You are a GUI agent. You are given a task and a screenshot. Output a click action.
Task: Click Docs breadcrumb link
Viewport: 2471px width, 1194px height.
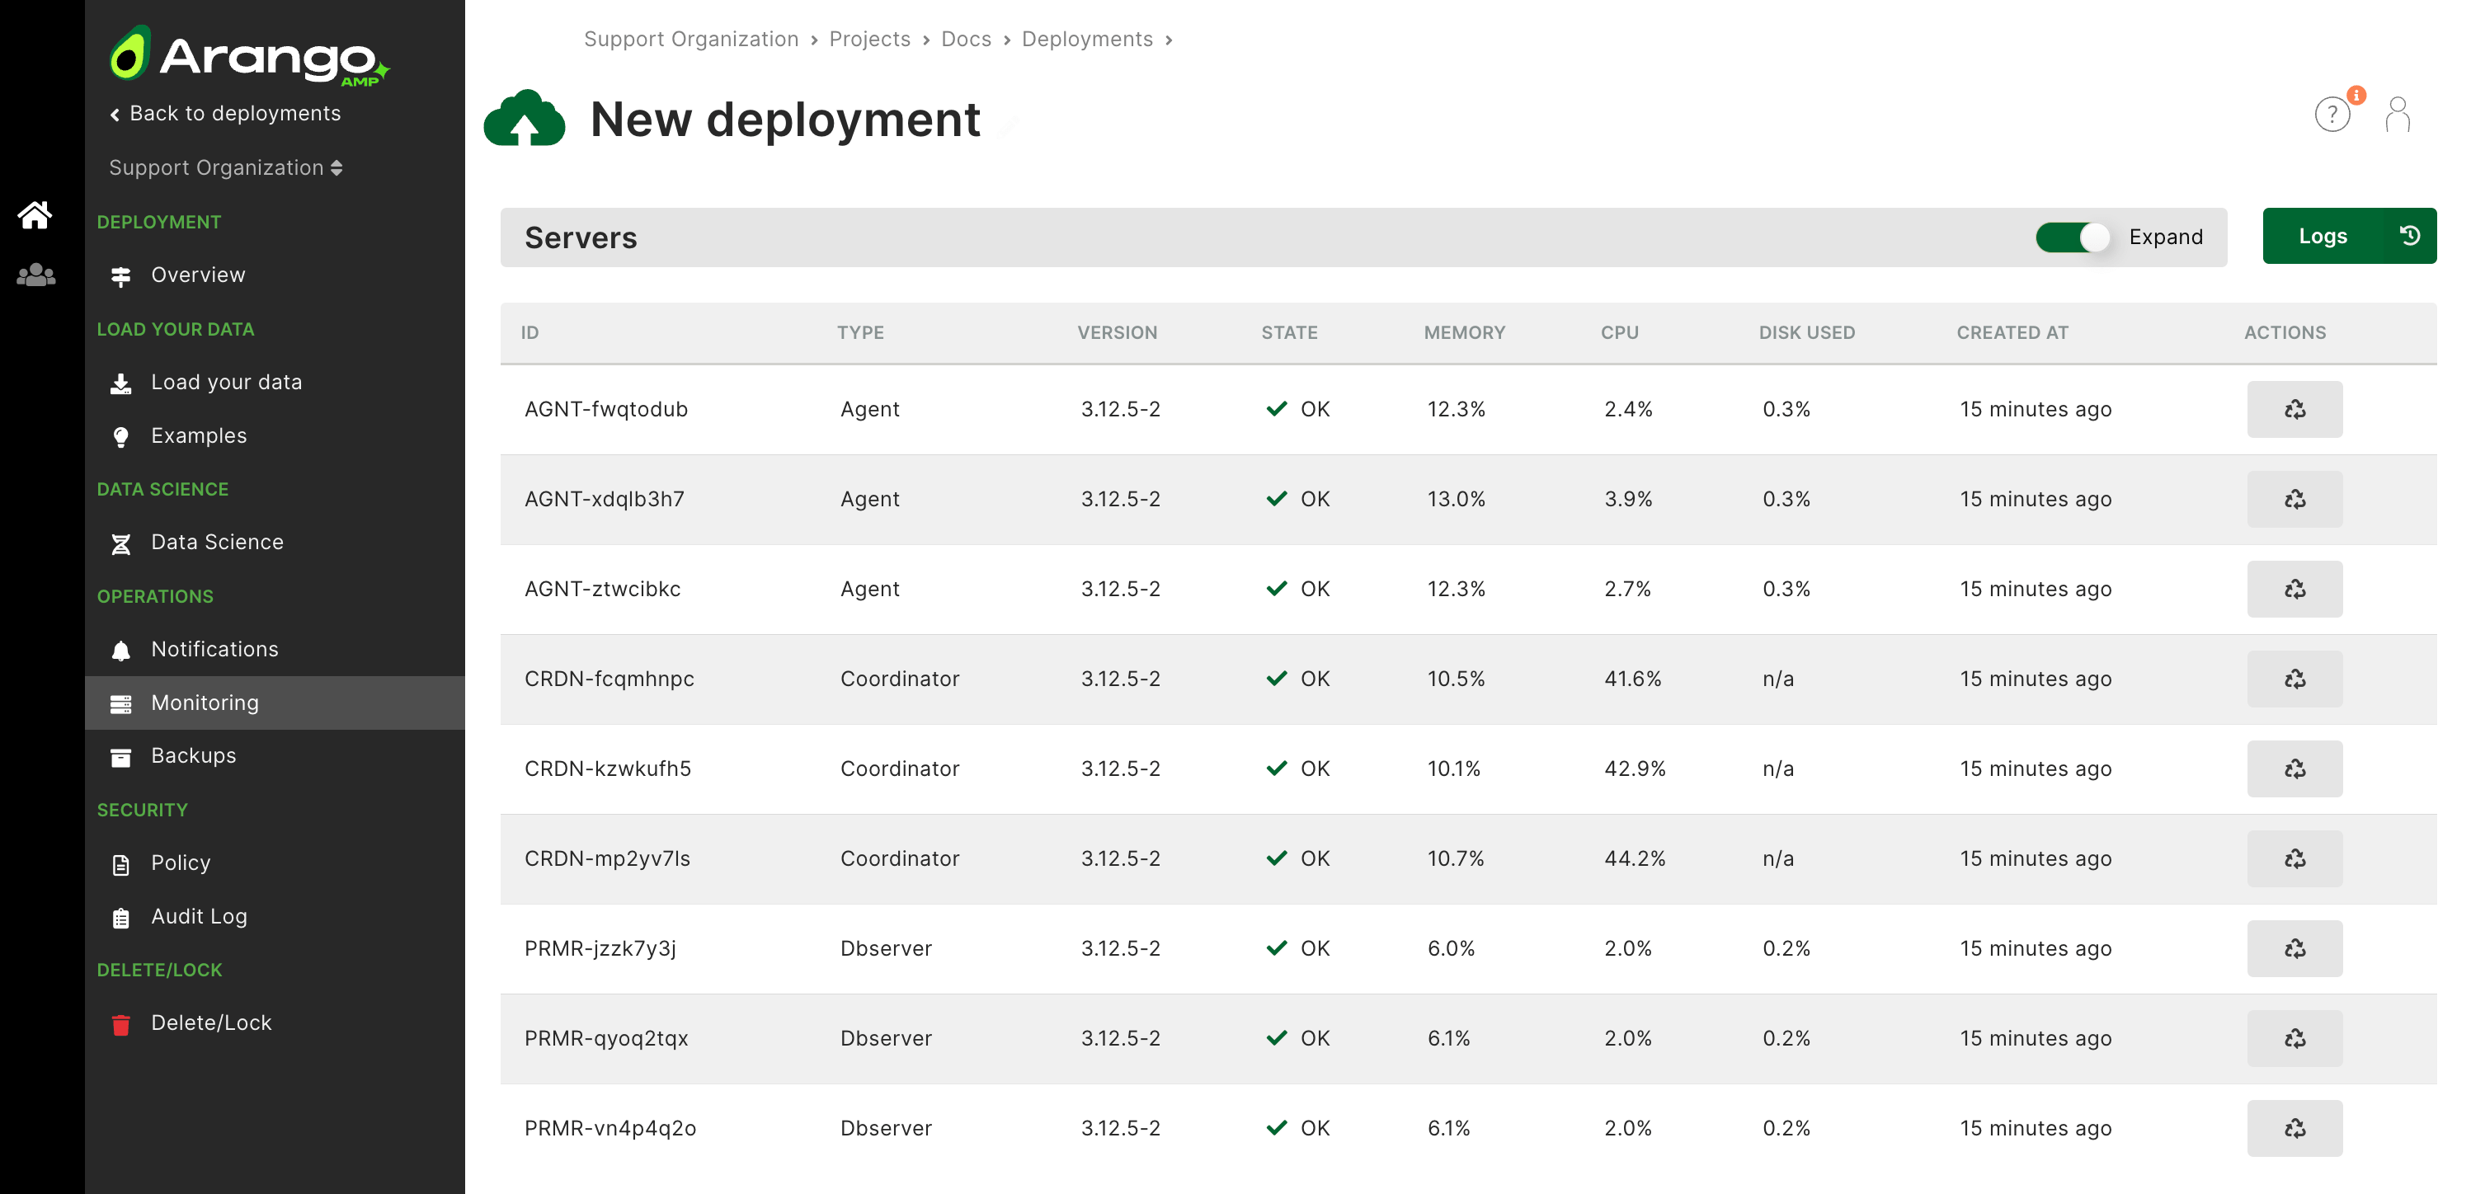pyautogui.click(x=966, y=40)
